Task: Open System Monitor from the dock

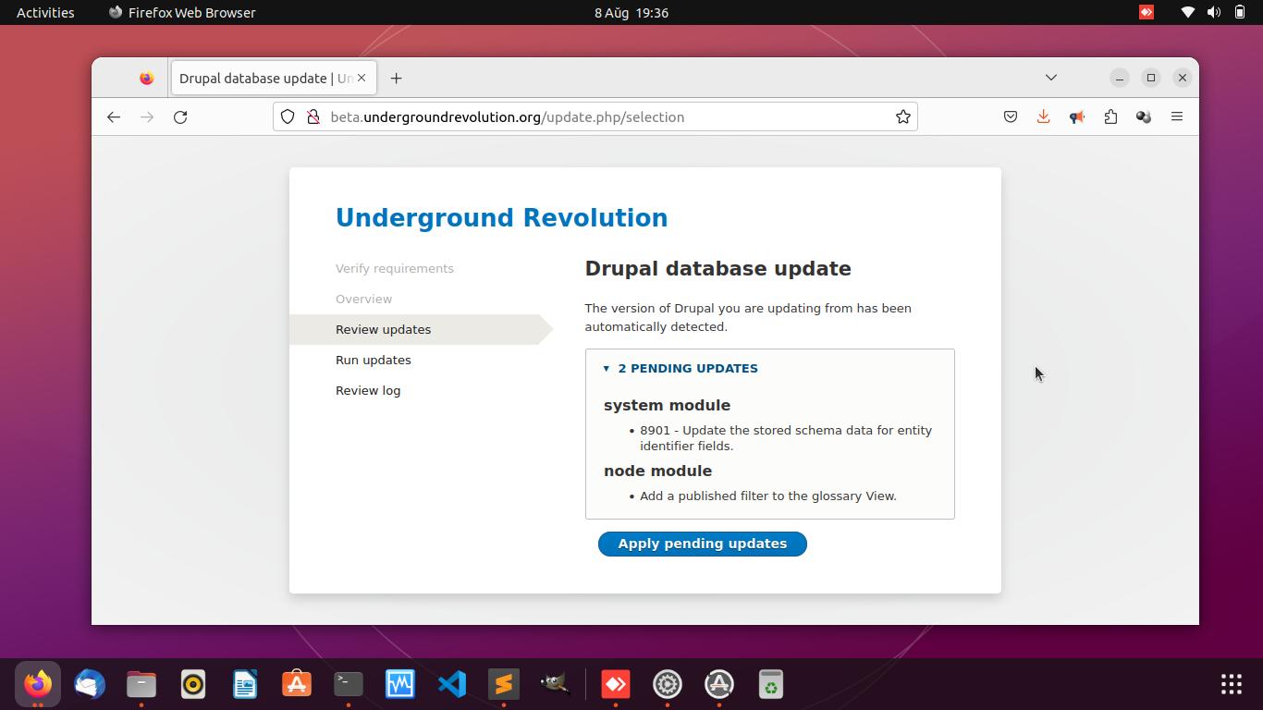Action: tap(400, 684)
